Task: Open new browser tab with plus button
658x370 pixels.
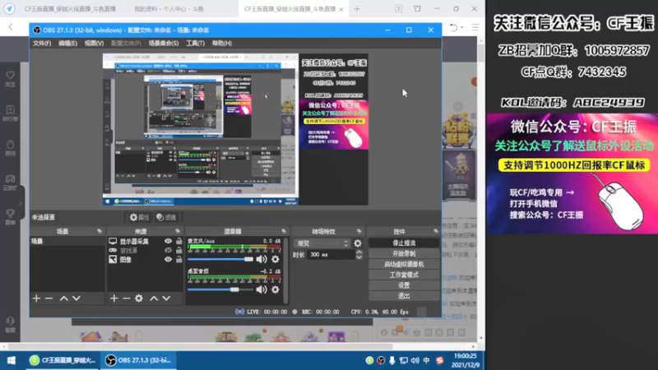Action: click(357, 9)
